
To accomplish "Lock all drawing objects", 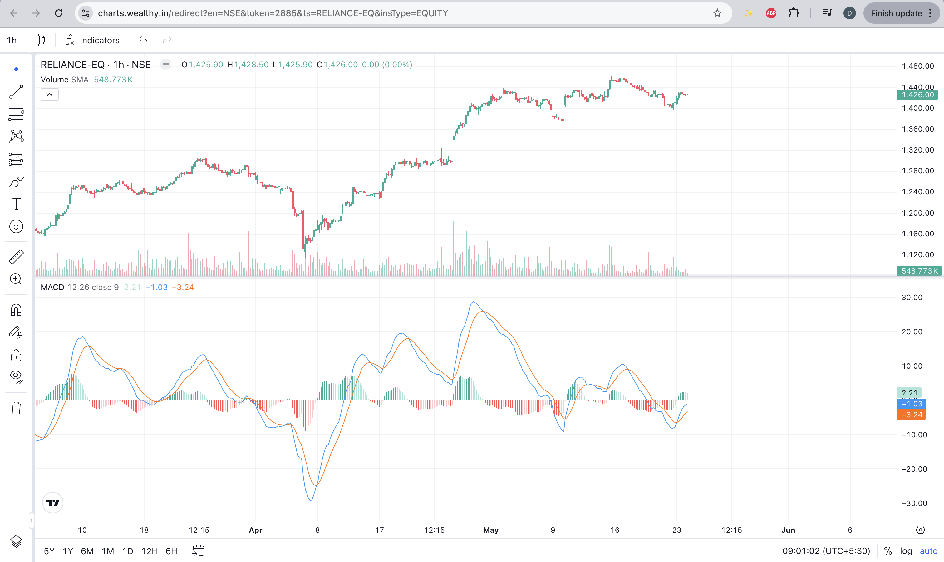I will pyautogui.click(x=16, y=355).
